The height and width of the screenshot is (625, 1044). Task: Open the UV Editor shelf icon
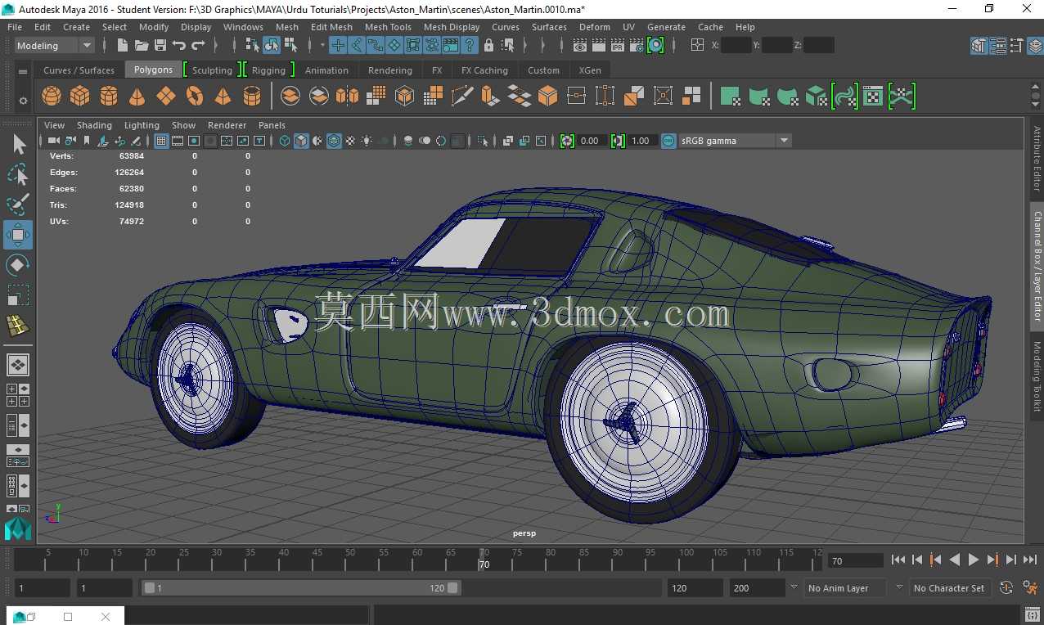[x=873, y=97]
